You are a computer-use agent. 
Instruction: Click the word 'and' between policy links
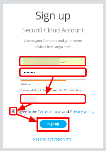tap(66, 112)
